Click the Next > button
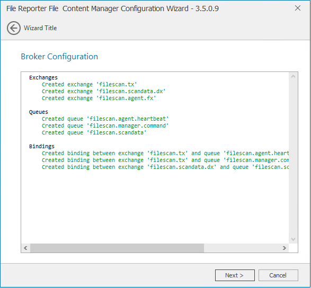 point(235,275)
